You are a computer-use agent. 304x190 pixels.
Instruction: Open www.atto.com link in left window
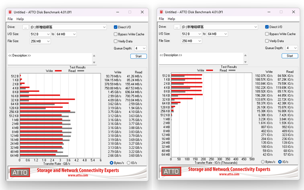pyautogui.click(x=78, y=175)
